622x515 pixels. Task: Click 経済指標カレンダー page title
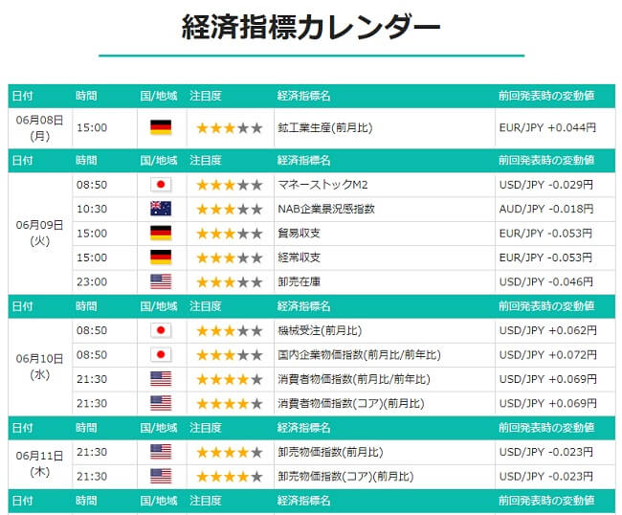pyautogui.click(x=311, y=27)
